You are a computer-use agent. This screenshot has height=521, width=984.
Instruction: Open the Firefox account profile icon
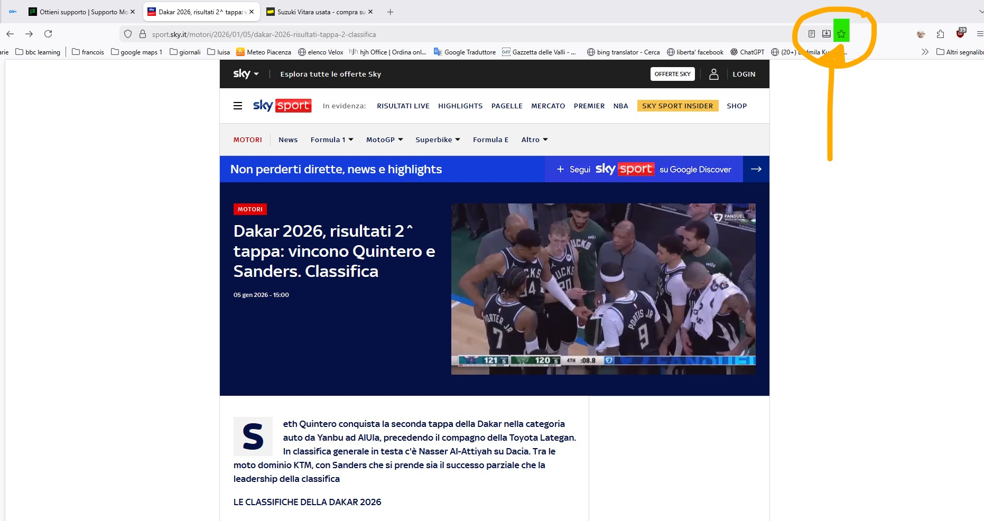[921, 34]
